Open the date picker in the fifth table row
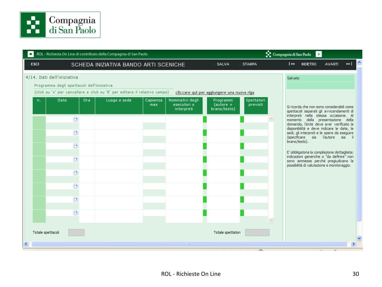 click(x=76, y=173)
